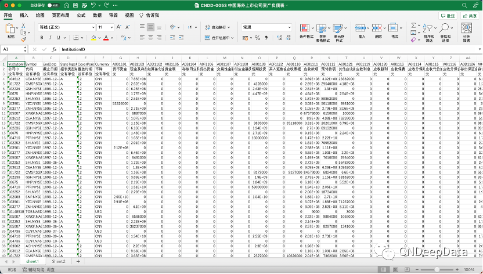The image size is (483, 274).
Task: Click the Delete cells icon
Action: coord(377,28)
